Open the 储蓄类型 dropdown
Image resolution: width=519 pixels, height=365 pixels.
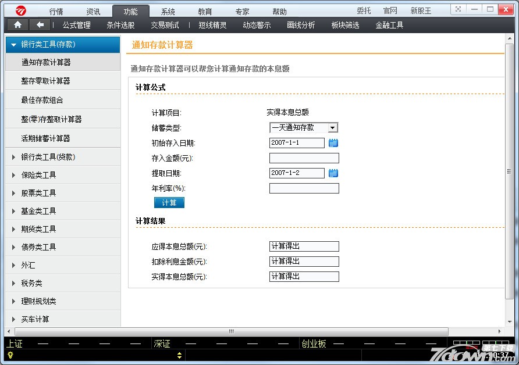click(x=332, y=127)
